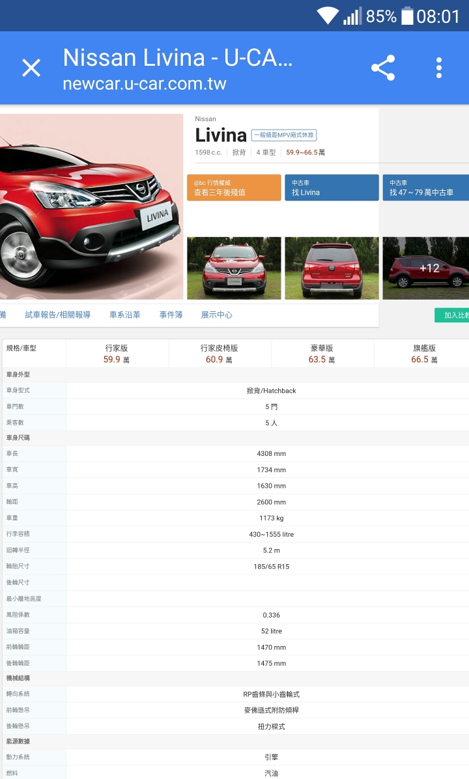
Task: Tap the Livina model name heading
Action: 221,135
